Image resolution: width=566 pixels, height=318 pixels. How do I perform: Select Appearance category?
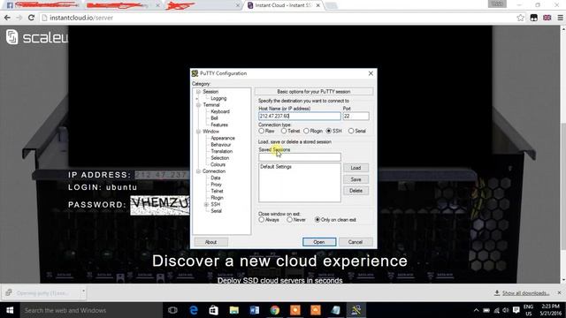223,138
